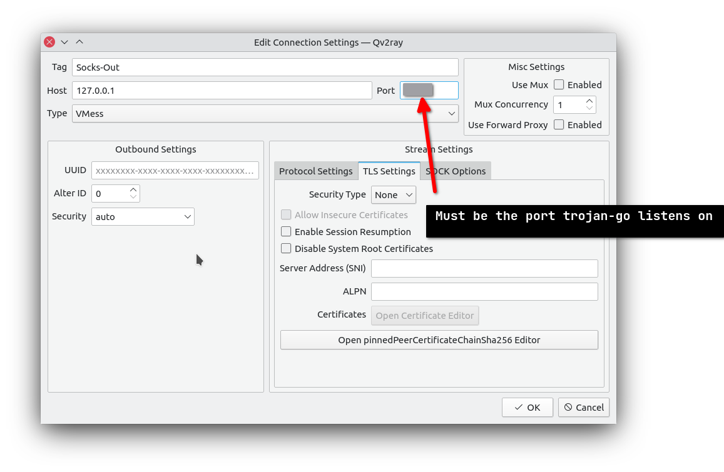Decrease Mux Concurrency with down arrow

tap(589, 108)
